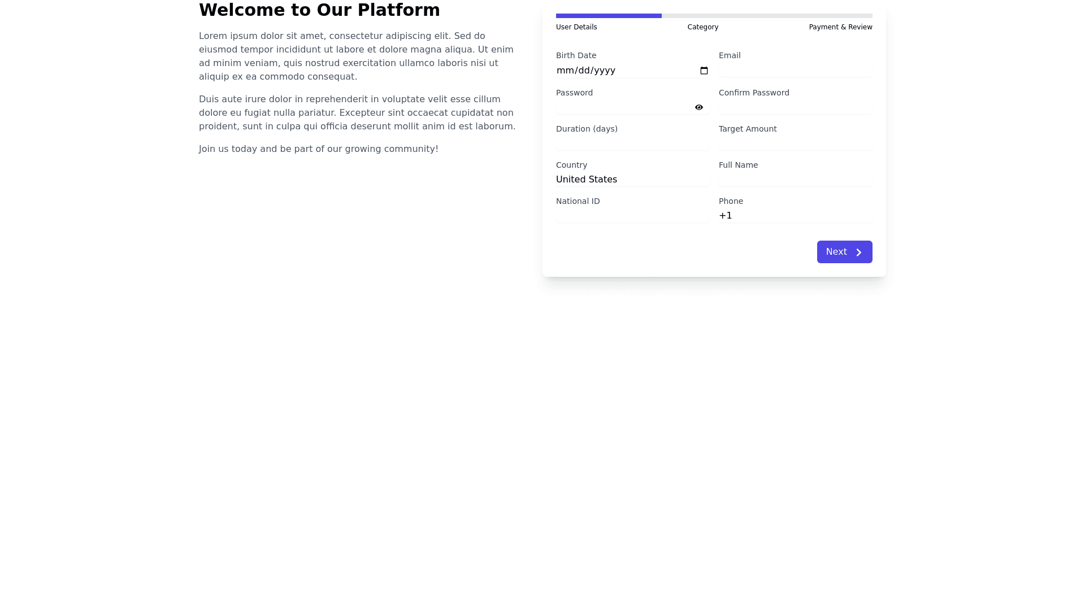
Task: Click inside the Target Amount field
Action: coord(795,142)
